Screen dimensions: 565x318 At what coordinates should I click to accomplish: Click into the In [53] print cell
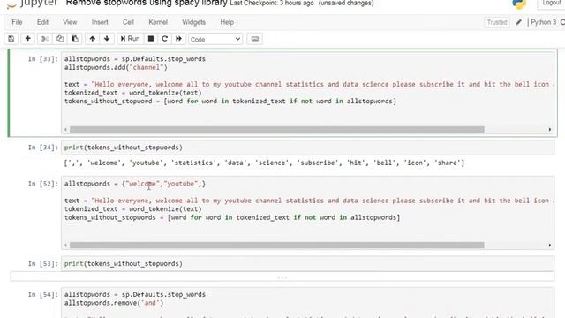pyautogui.click(x=308, y=264)
